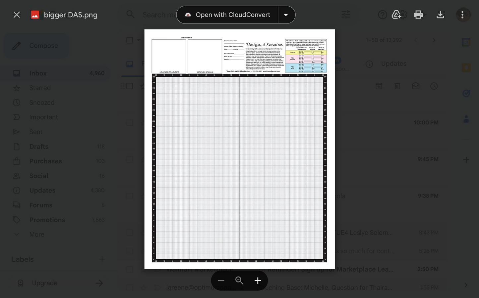Image resolution: width=479 pixels, height=298 pixels.
Task: Open the select-all dropdown arrow
Action: [x=139, y=40]
